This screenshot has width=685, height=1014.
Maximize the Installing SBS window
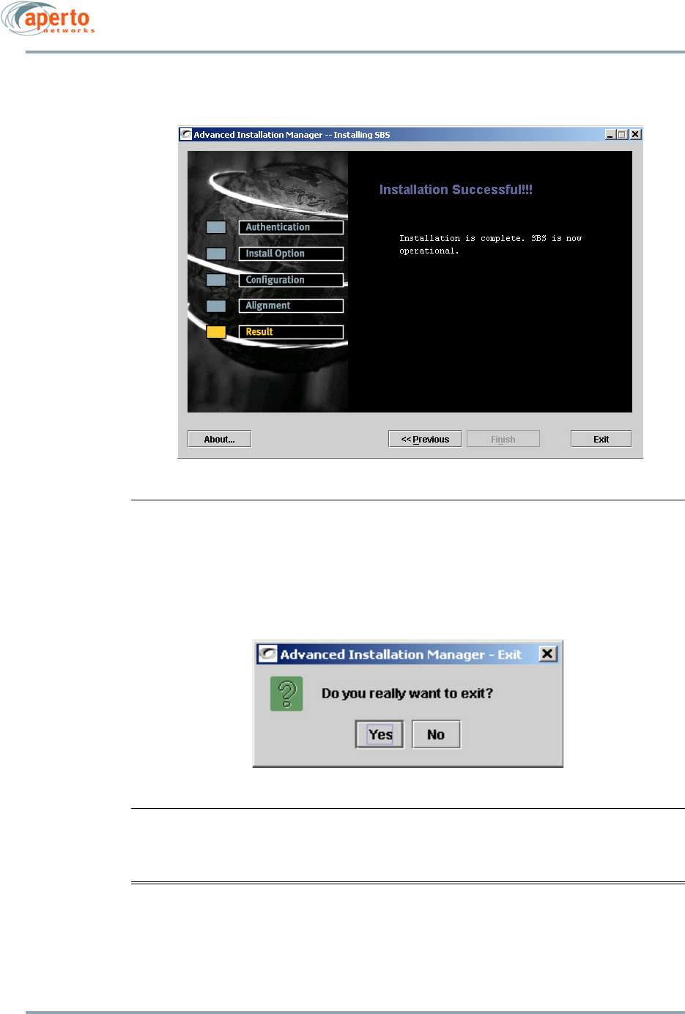coord(623,135)
